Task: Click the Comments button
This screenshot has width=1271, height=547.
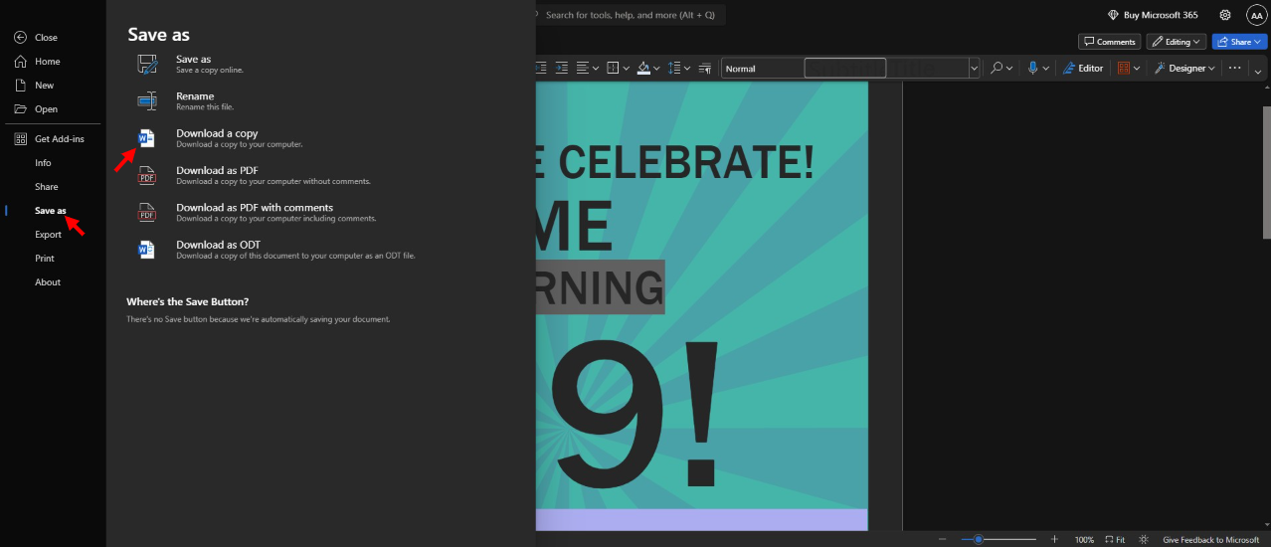Action: 1109,42
